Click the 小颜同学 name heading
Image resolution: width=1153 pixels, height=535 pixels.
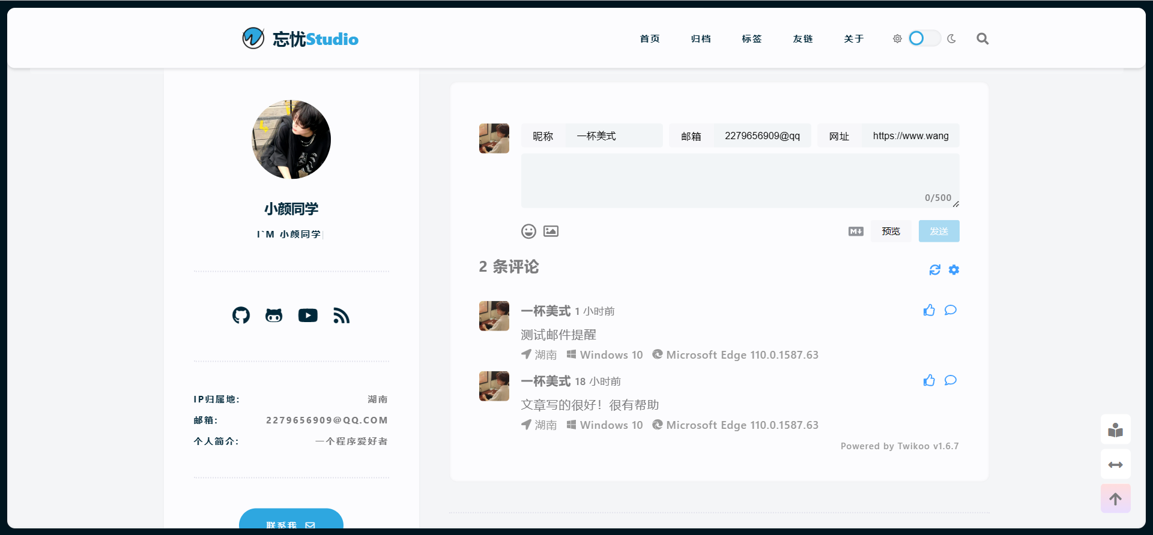291,209
